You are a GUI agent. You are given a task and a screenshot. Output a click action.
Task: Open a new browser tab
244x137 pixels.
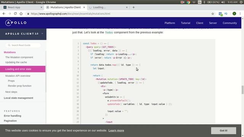tap(133, 7)
